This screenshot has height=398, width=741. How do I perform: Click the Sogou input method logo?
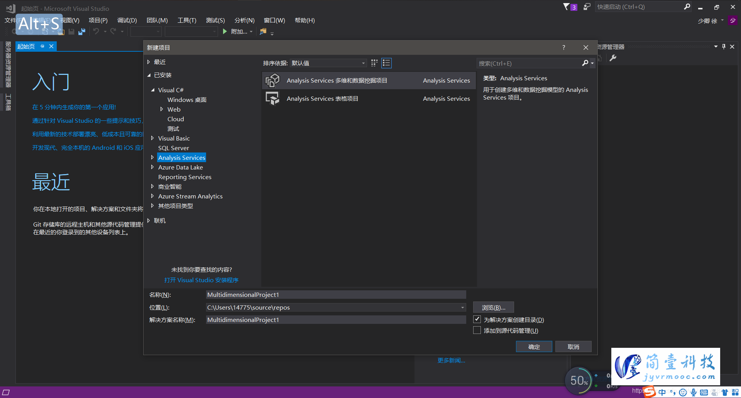(650, 392)
